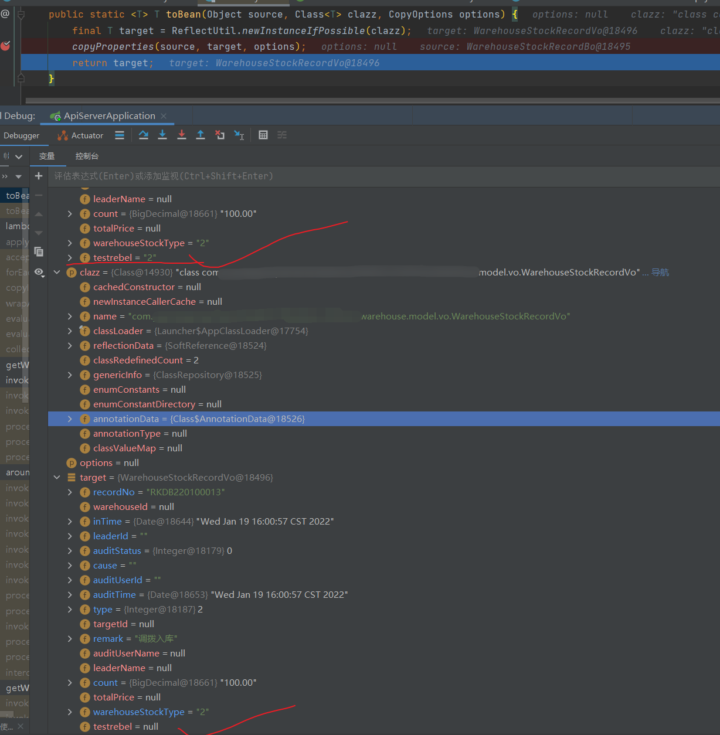
Task: Click the field icon of annotationData
Action: [x=85, y=419]
